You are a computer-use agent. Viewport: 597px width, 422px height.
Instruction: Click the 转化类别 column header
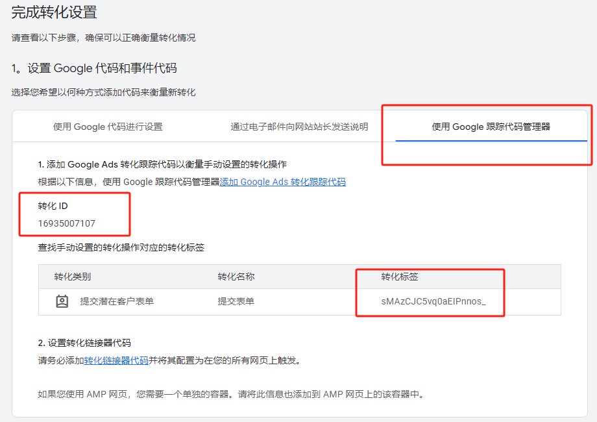point(68,277)
